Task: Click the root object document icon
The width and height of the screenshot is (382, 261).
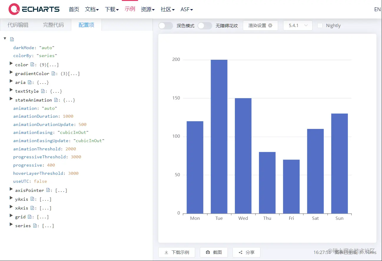Action: pyautogui.click(x=12, y=39)
